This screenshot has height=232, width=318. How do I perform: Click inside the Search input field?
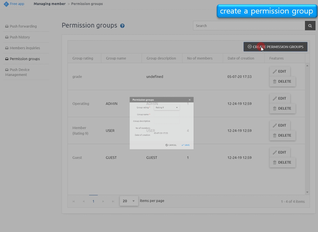[249, 26]
